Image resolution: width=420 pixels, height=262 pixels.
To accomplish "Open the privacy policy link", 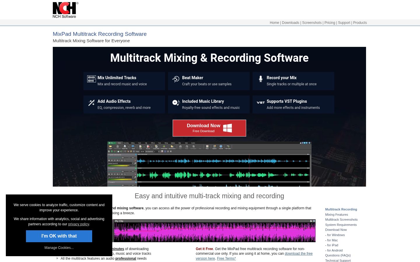I will tap(78, 224).
